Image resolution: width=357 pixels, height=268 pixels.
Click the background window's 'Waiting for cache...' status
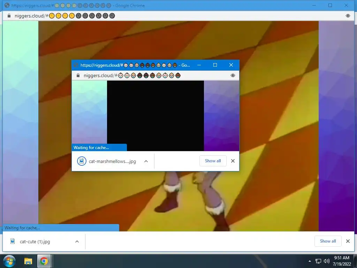[22, 228]
